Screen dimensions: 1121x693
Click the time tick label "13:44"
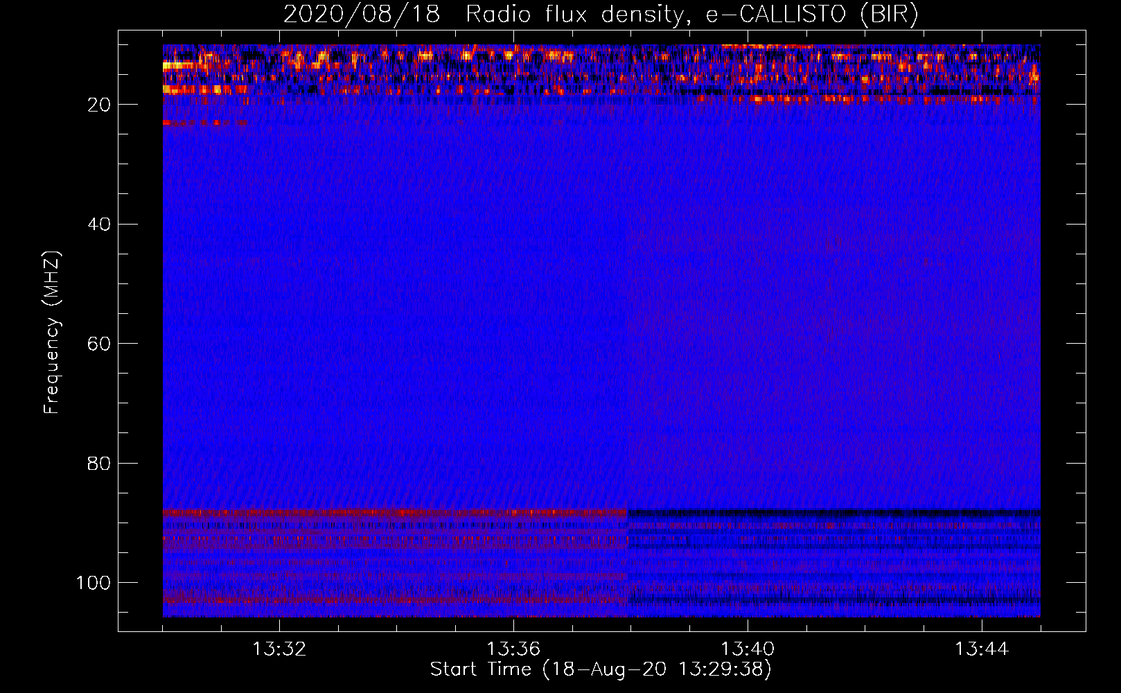pos(982,649)
